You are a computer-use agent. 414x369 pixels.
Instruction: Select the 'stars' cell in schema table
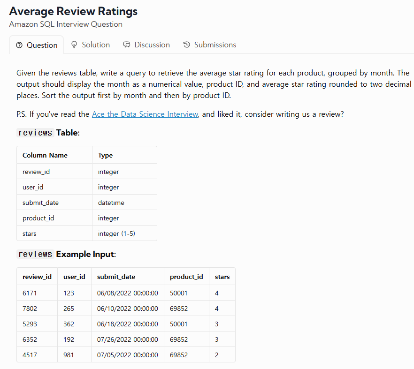pos(54,233)
